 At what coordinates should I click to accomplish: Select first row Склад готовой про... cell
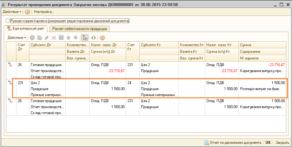pyautogui.click(x=47, y=77)
